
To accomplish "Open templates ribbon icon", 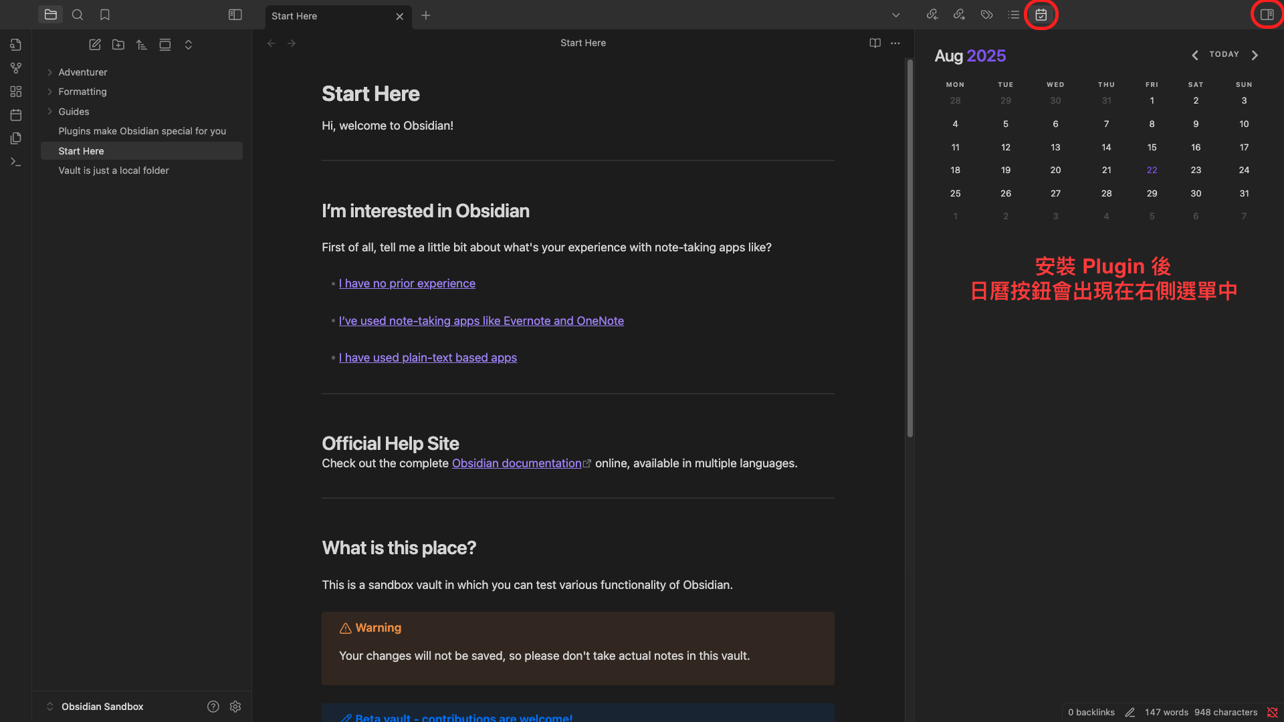I will coord(16,138).
